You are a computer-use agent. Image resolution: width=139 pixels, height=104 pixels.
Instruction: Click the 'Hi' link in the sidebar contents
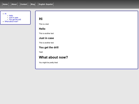click(x=5, y=14)
